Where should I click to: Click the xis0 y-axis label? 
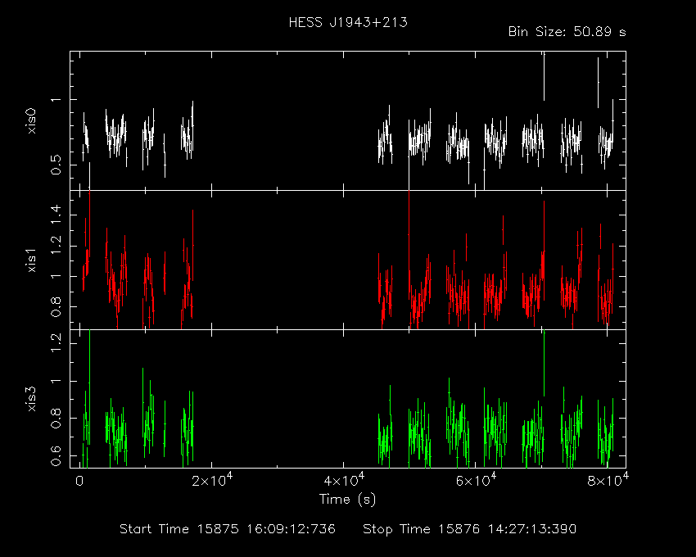(31, 121)
